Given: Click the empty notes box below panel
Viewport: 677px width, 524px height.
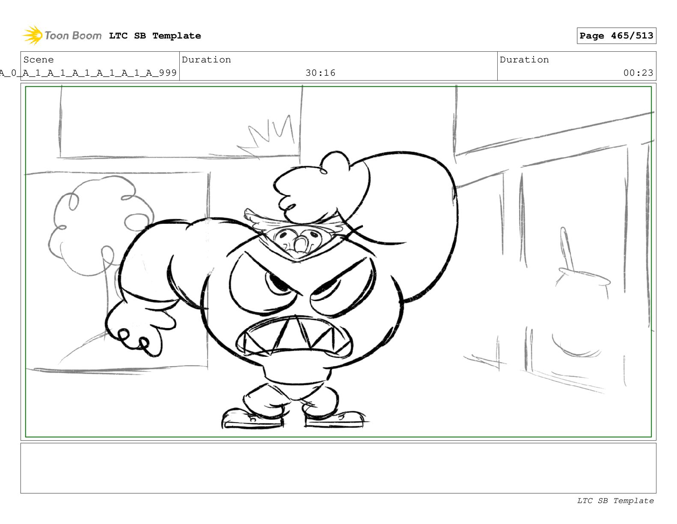Looking at the screenshot, I should 338,468.
